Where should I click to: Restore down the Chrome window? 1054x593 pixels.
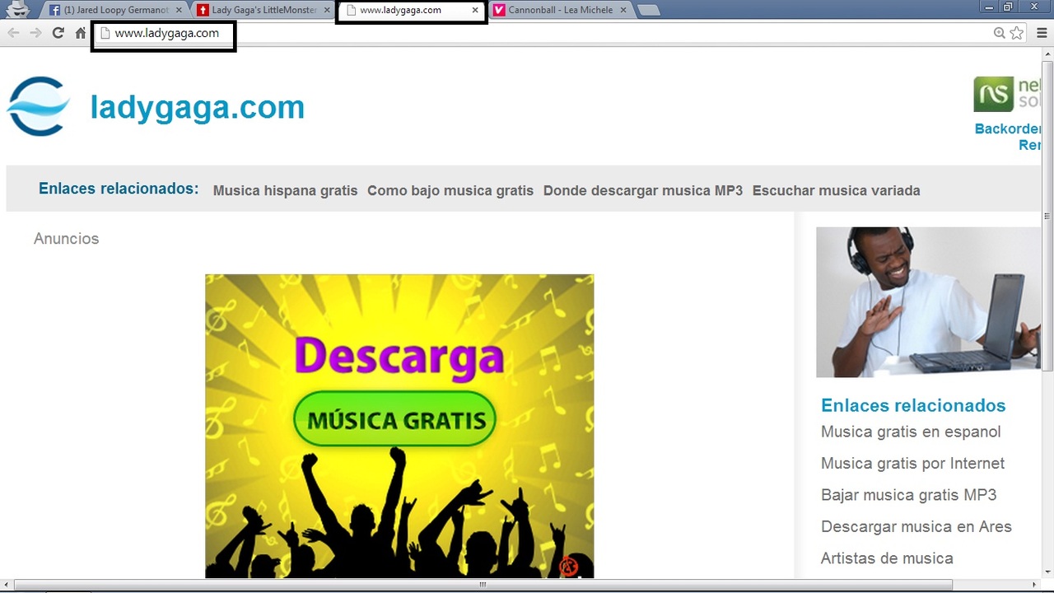pos(1008,7)
